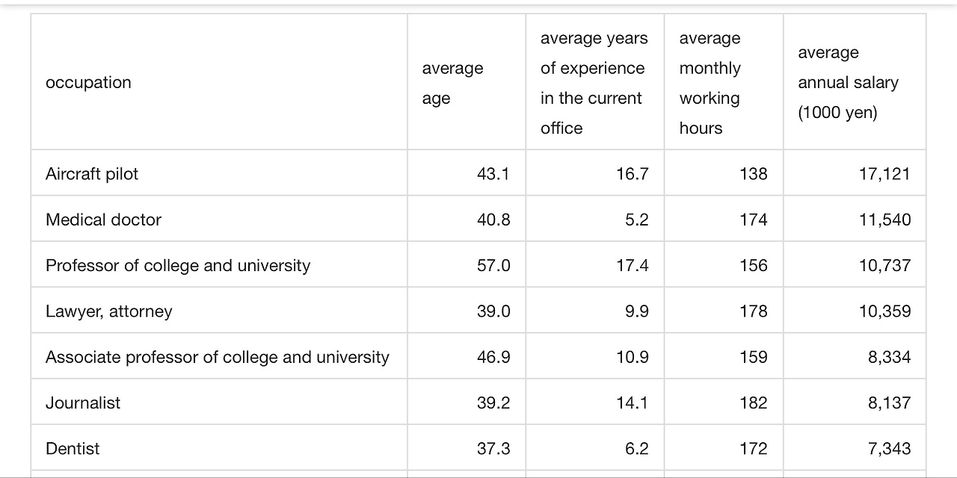
Task: Select the "Medical doctor" occupation cell
Action: tap(103, 220)
